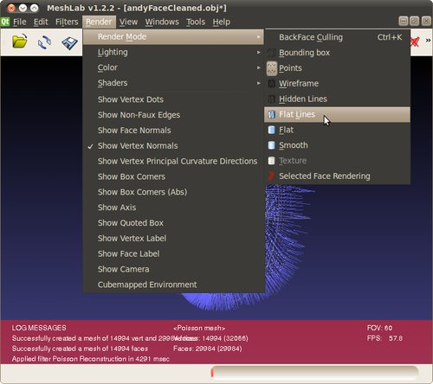Click the Flat shading cylinder icon
Screen dimensions: 433x384
click(x=271, y=130)
